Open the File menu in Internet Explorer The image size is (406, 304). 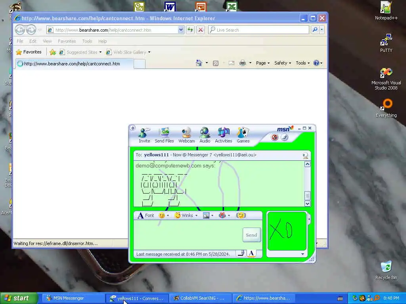pos(20,41)
